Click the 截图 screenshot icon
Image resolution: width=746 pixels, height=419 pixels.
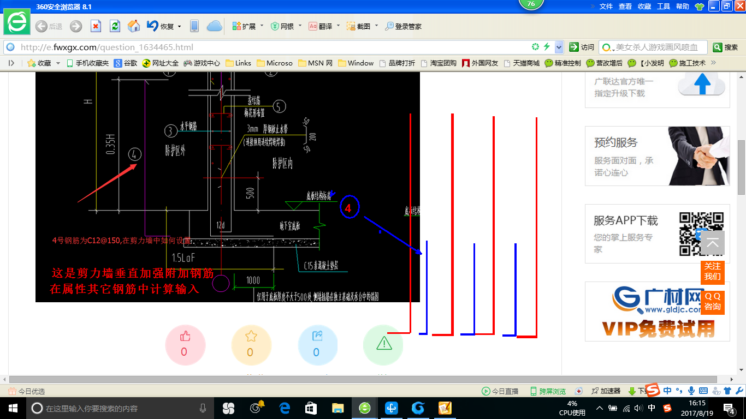[x=351, y=26]
